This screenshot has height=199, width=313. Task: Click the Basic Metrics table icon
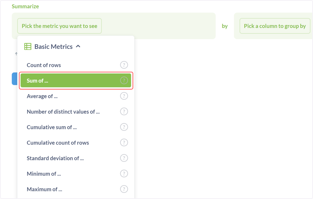click(x=28, y=47)
